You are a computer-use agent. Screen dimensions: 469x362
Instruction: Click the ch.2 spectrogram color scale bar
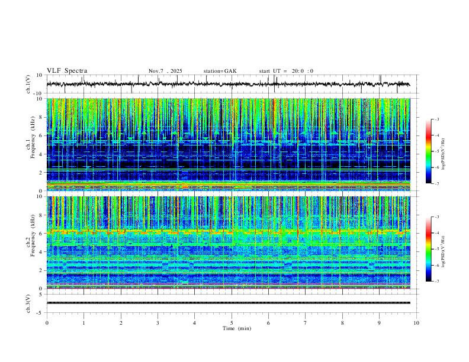click(429, 249)
